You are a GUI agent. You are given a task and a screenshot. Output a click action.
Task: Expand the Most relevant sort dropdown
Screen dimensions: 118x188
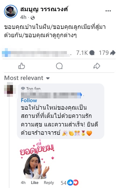coord(27,78)
